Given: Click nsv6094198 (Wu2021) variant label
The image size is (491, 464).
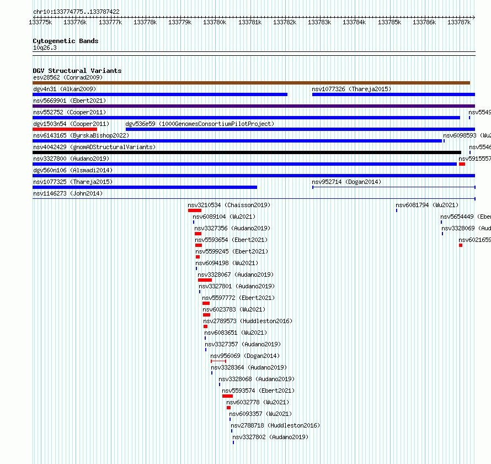Looking at the screenshot, I should pos(227,263).
